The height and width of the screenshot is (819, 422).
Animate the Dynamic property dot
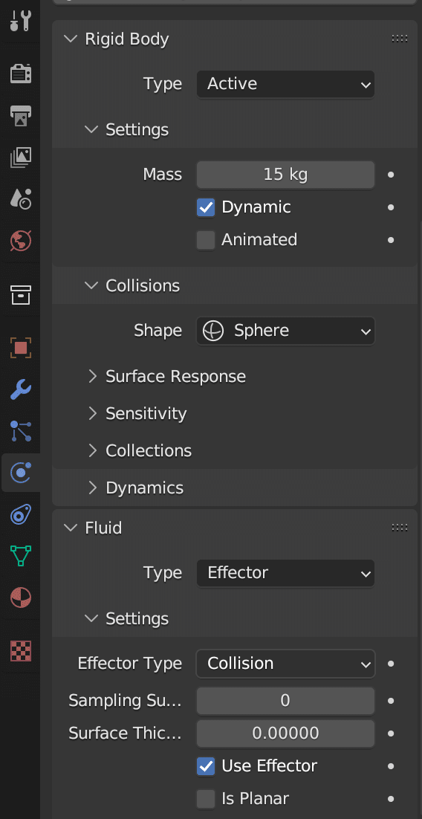pyautogui.click(x=391, y=207)
